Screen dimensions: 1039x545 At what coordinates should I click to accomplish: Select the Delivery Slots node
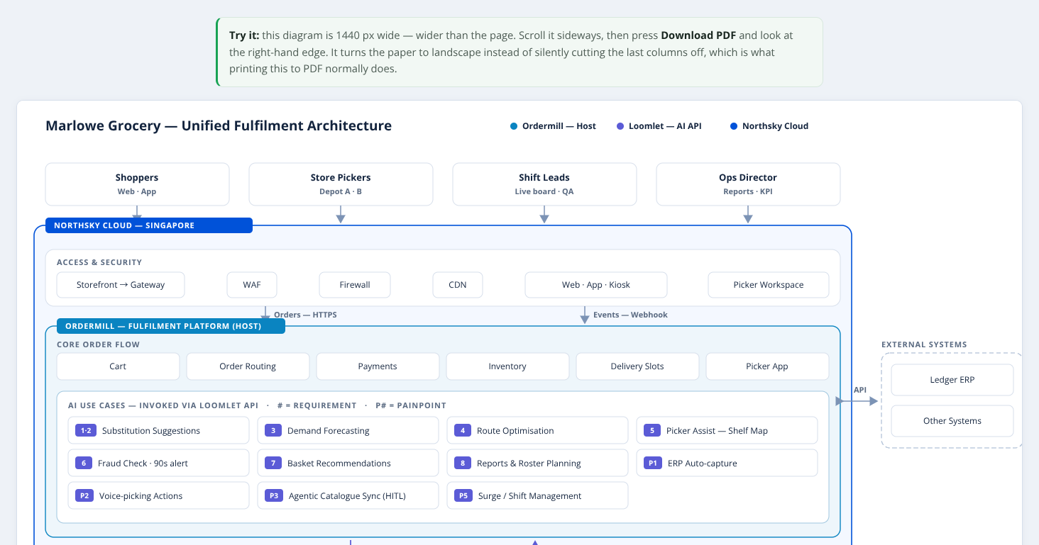tap(637, 366)
